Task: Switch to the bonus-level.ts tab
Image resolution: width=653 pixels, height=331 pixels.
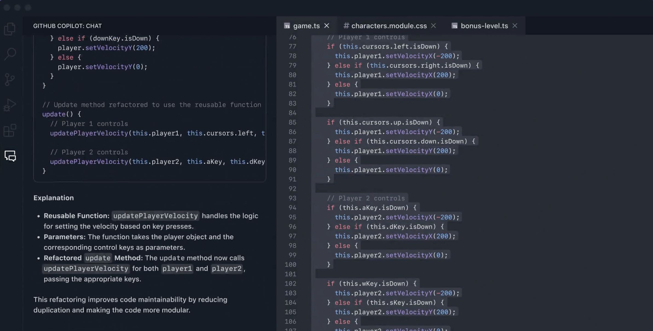Action: (x=484, y=26)
